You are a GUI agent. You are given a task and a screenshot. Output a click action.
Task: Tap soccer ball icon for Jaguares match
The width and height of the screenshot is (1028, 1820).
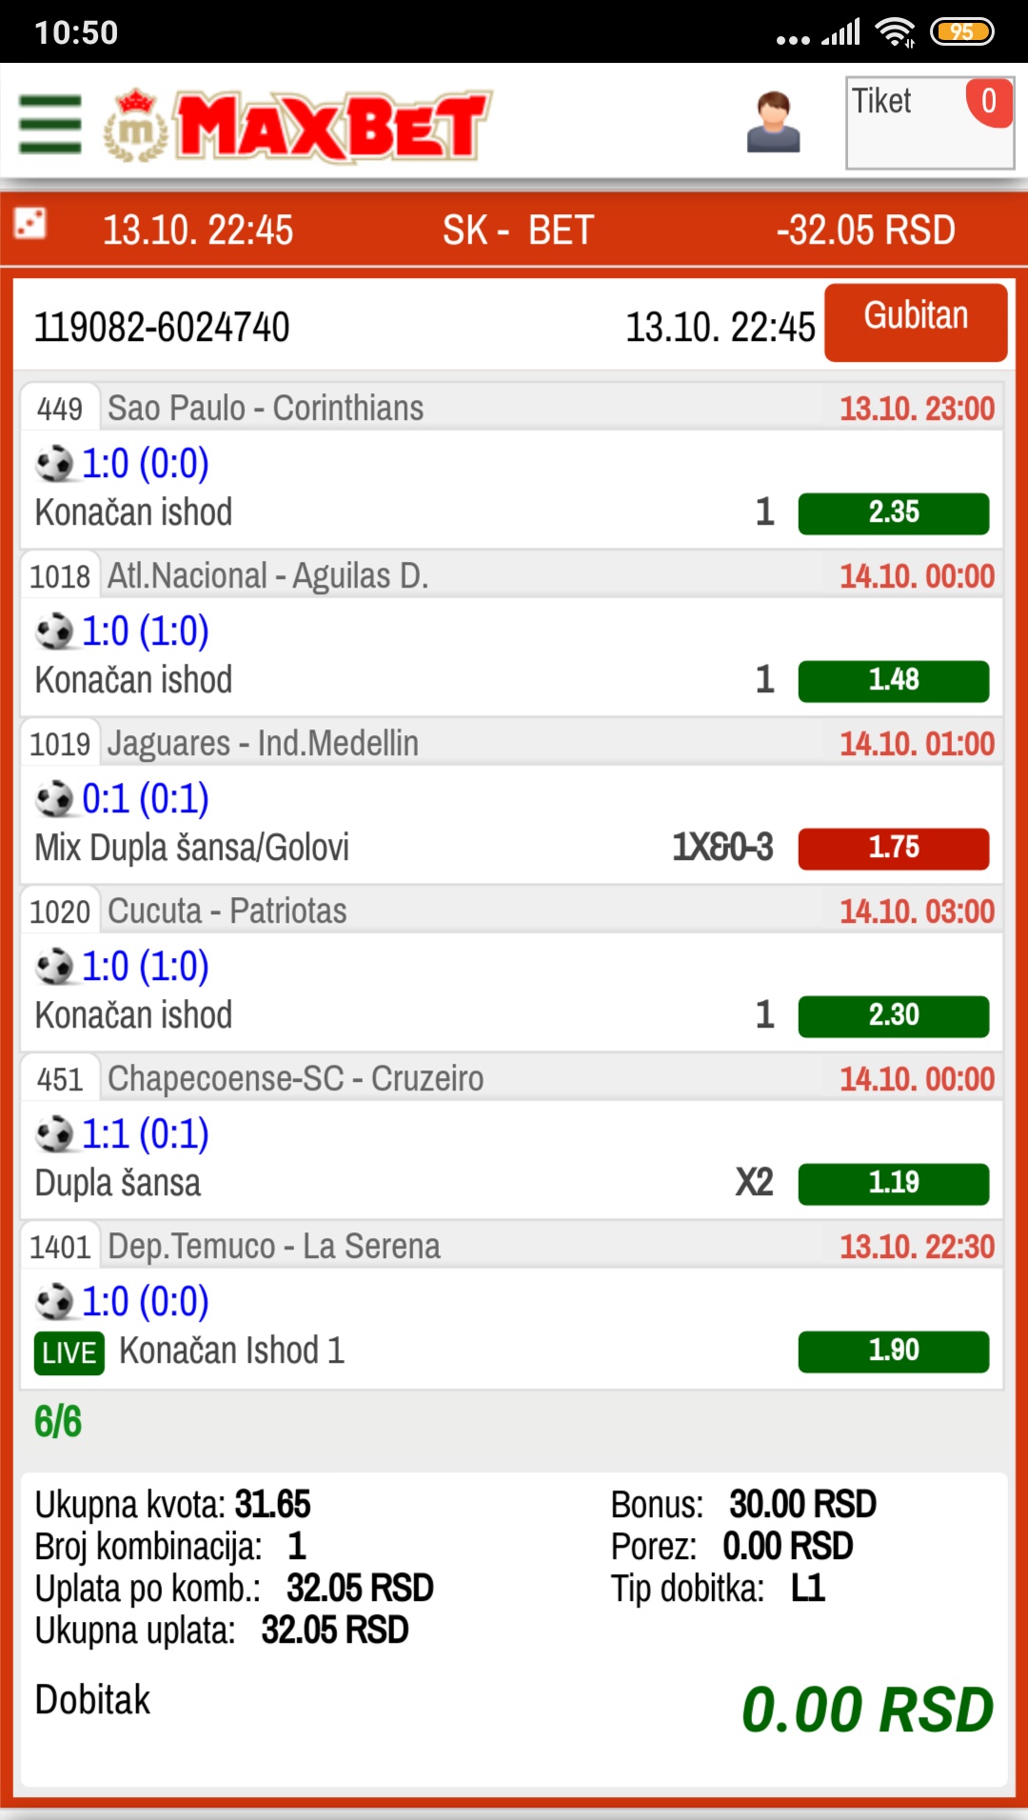tap(54, 799)
